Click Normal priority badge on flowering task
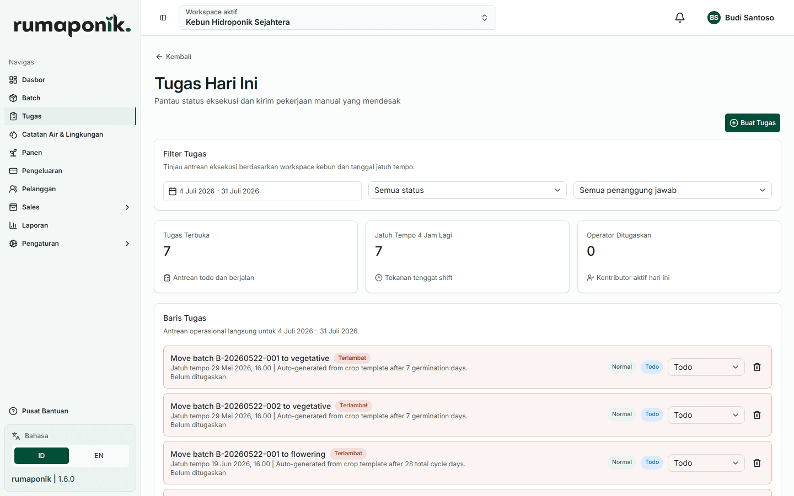794x496 pixels. coord(622,462)
